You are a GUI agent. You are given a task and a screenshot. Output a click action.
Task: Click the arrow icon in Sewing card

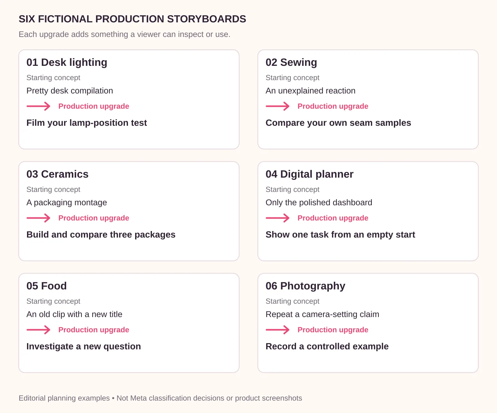click(x=278, y=106)
